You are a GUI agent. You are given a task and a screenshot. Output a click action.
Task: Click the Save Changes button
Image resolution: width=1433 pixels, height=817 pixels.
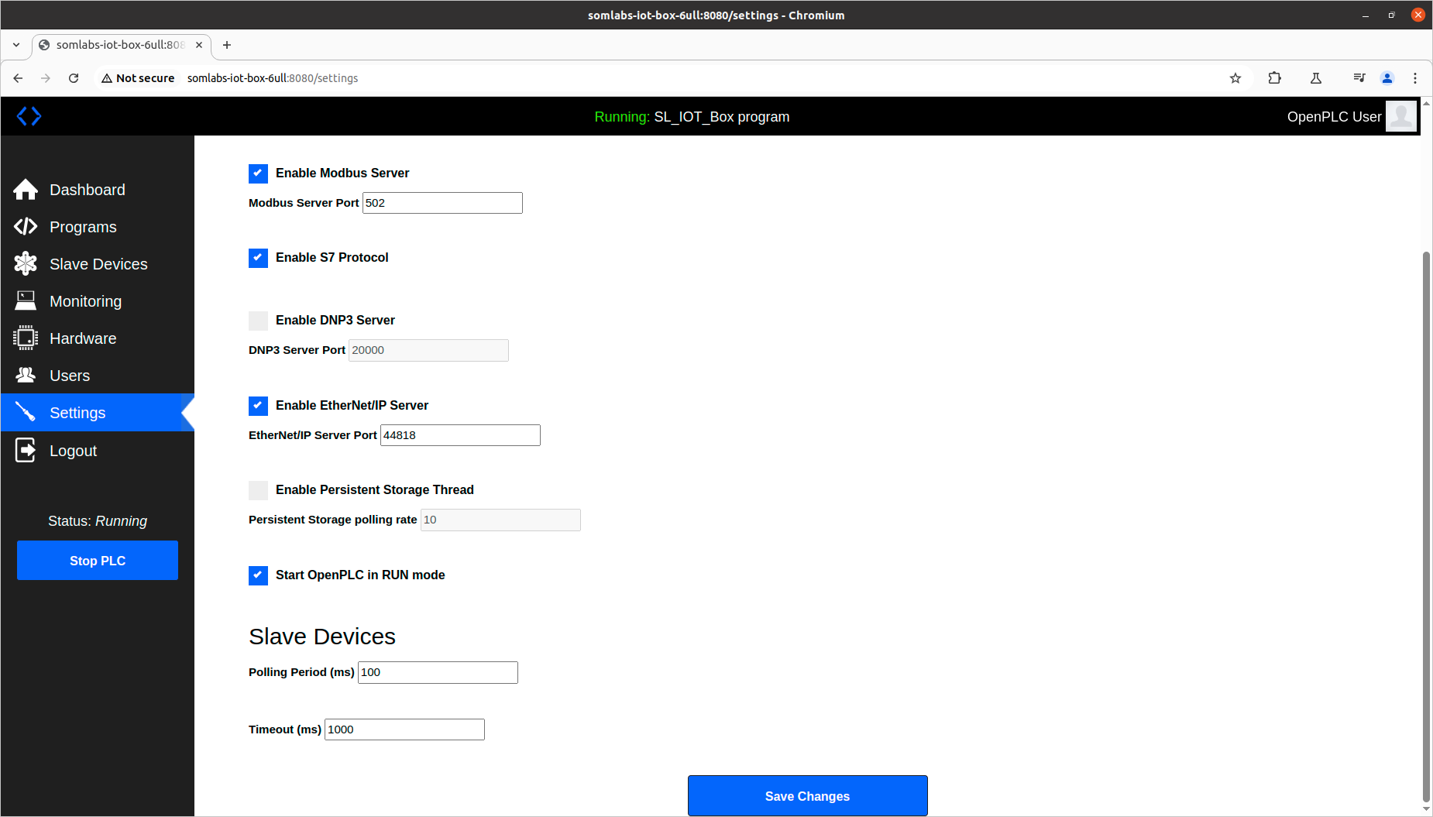(807, 796)
